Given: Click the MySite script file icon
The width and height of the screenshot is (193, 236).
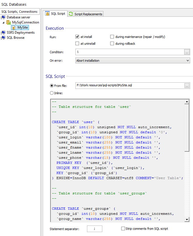Looking at the screenshot, I should [x=14, y=27].
